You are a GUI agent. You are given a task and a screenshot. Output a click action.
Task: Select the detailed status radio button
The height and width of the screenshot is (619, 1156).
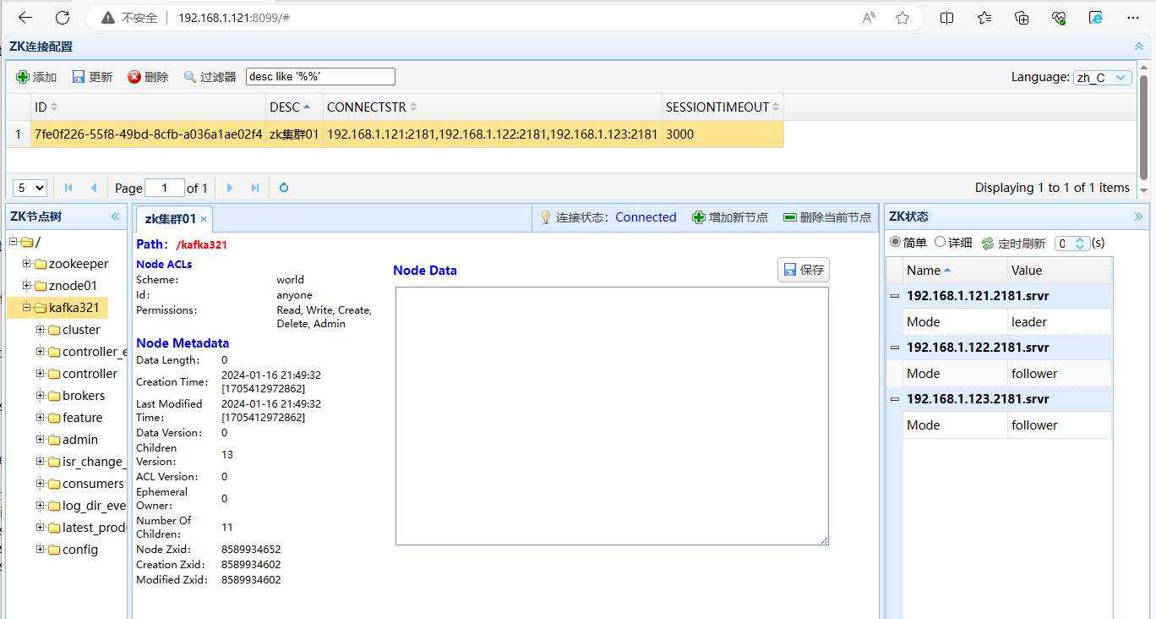(x=940, y=243)
